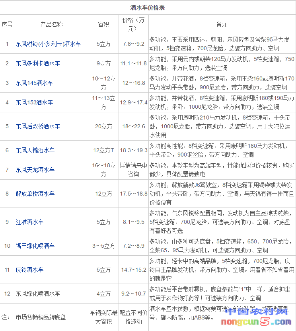Click the price cell 18~22.6

pyautogui.click(x=133, y=126)
